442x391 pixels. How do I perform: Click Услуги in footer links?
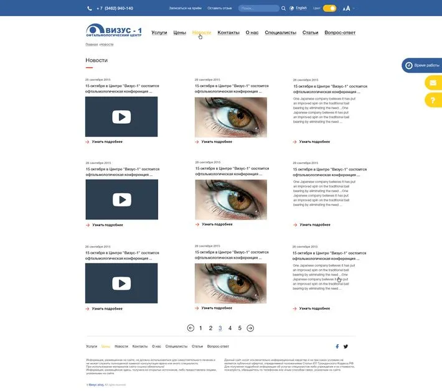point(92,346)
